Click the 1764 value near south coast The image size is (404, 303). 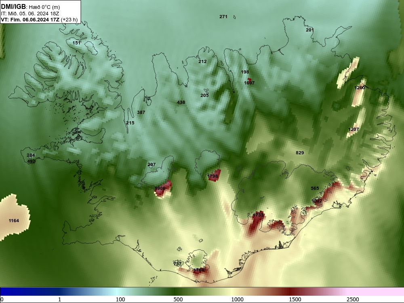199,270
